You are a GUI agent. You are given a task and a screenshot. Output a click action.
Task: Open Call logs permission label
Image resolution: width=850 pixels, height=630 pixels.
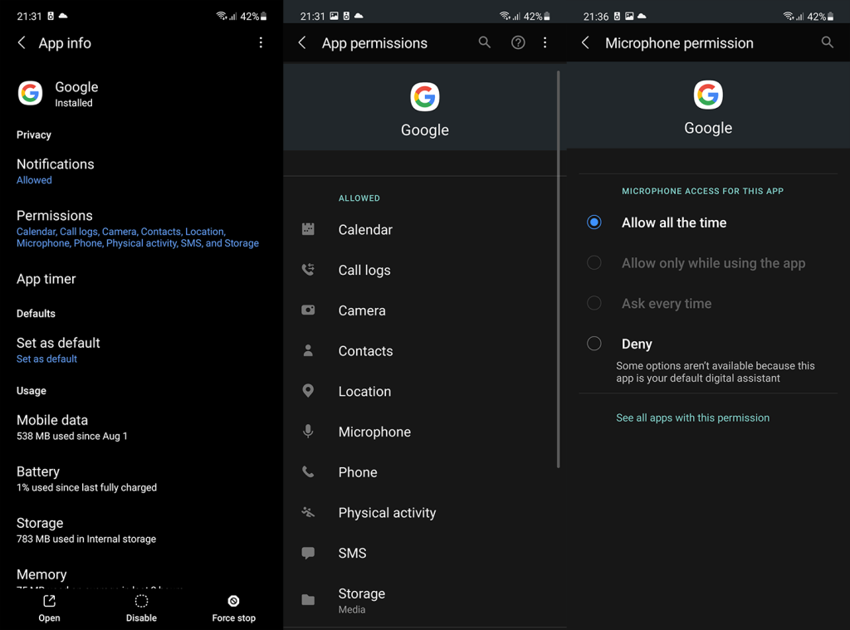coord(364,270)
